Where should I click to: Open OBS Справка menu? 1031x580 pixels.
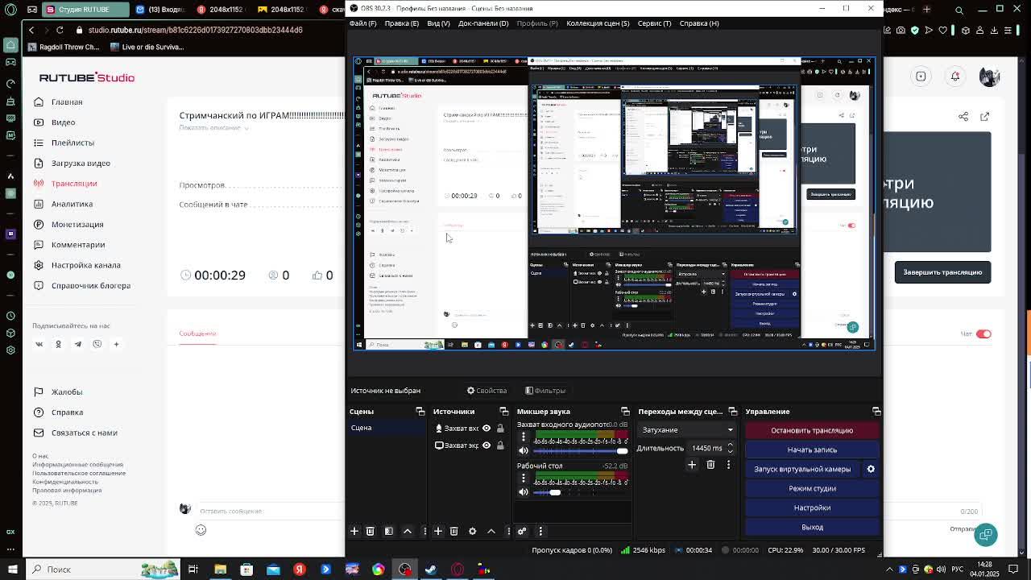click(699, 23)
